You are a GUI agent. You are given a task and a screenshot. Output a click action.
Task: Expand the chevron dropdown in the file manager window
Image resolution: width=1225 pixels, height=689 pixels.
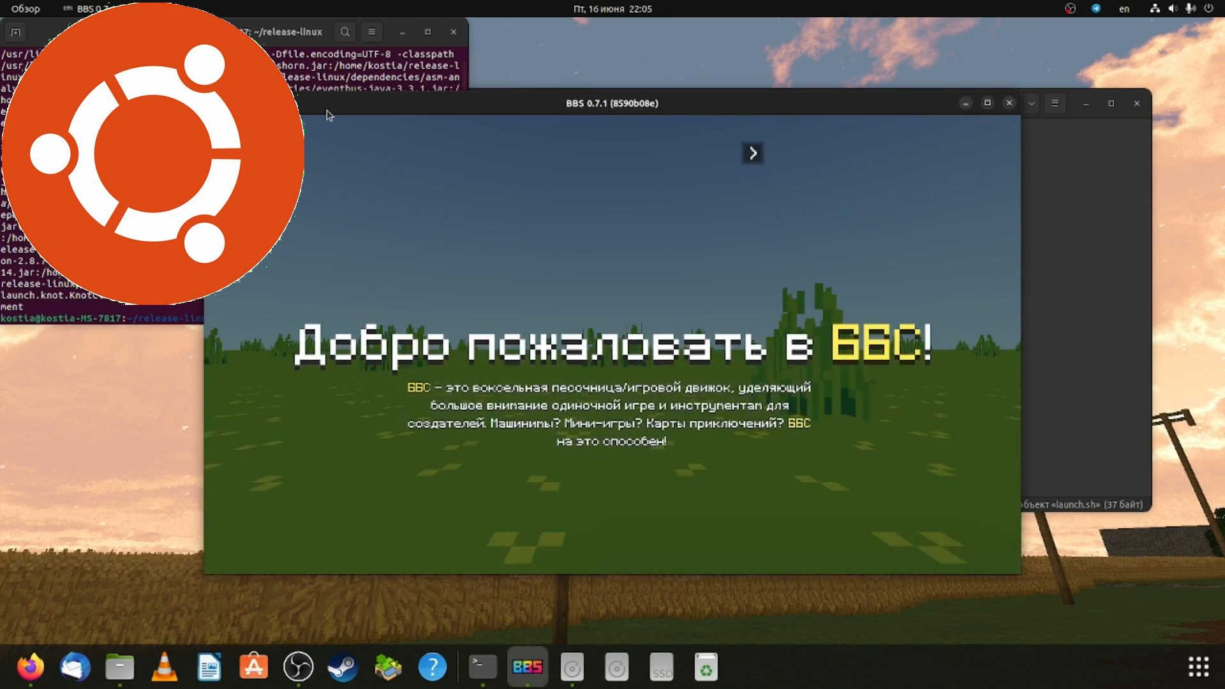pos(1031,103)
